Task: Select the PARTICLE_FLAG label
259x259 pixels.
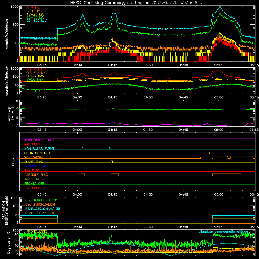Action: tap(36, 175)
